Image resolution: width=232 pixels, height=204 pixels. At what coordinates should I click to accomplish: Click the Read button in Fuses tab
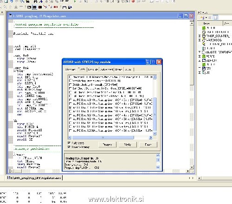point(148,145)
